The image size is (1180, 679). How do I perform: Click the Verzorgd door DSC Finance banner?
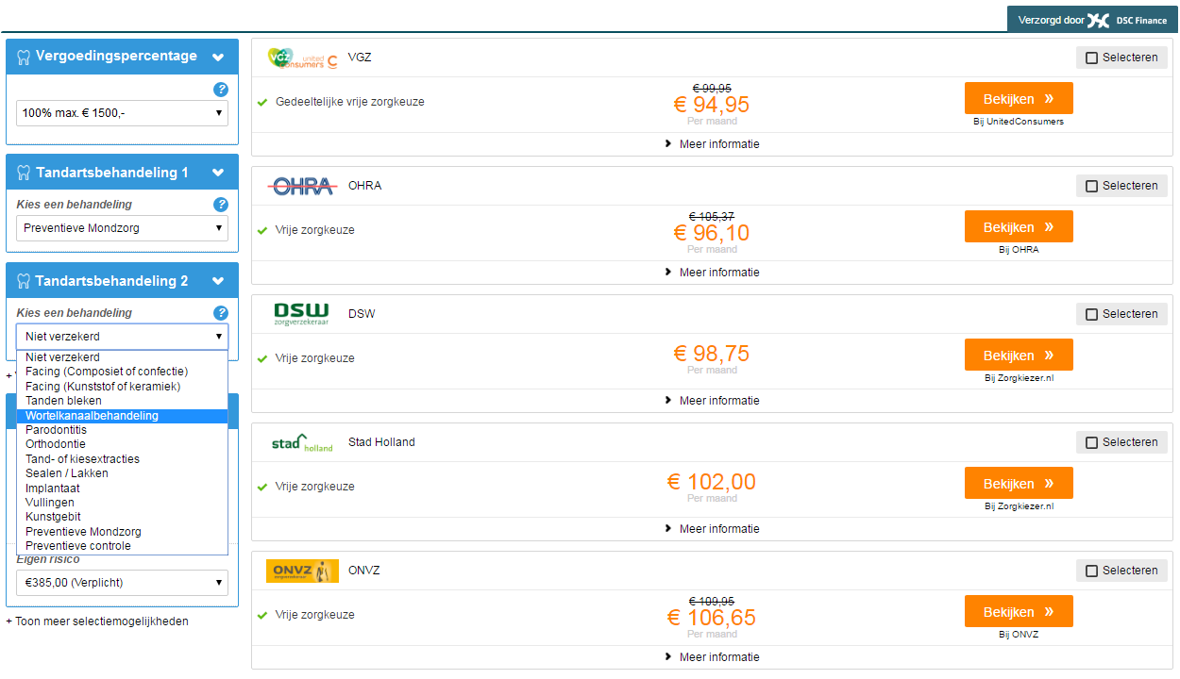(1092, 20)
